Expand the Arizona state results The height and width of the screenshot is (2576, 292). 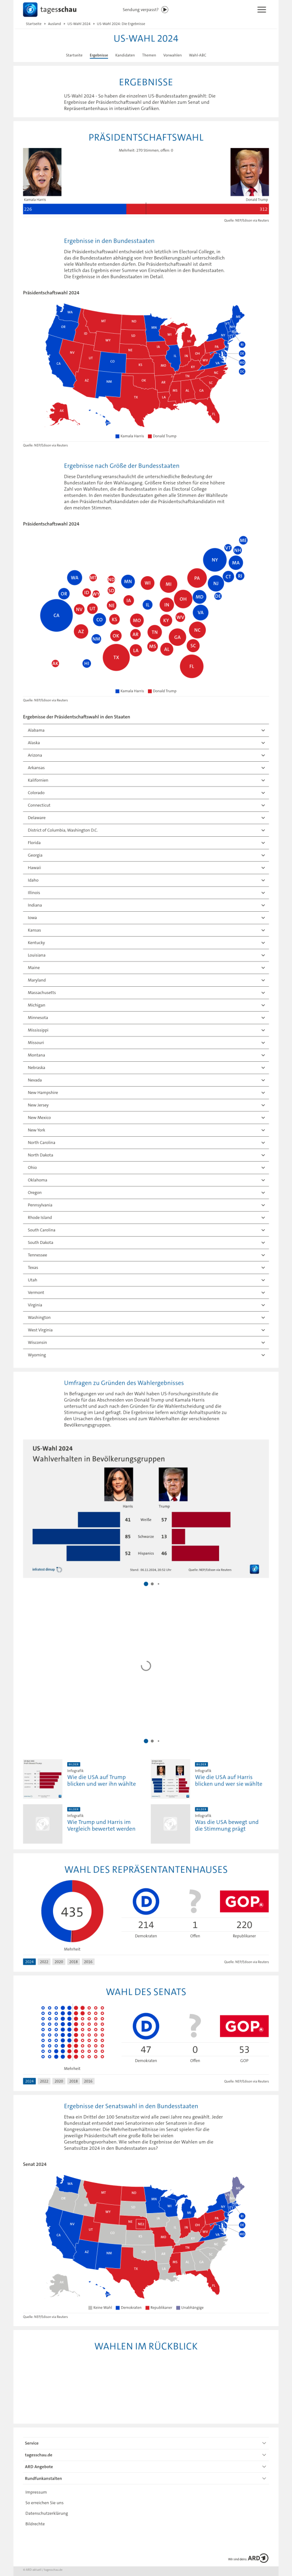click(x=146, y=755)
